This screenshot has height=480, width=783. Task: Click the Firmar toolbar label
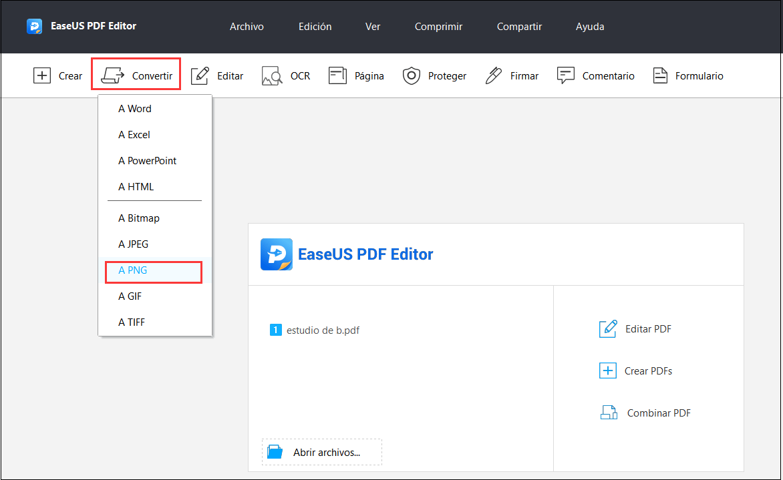524,76
